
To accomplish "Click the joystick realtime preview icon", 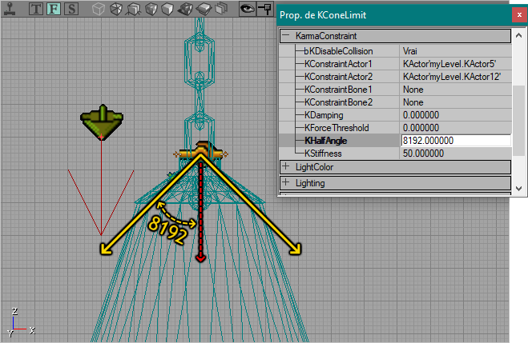I will click(x=10, y=9).
